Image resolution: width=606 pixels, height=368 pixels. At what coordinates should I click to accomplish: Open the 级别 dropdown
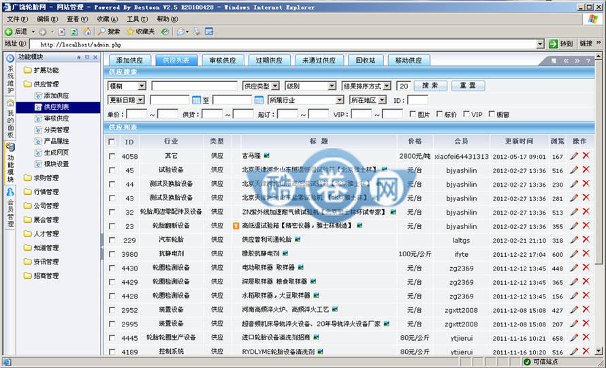click(x=310, y=86)
